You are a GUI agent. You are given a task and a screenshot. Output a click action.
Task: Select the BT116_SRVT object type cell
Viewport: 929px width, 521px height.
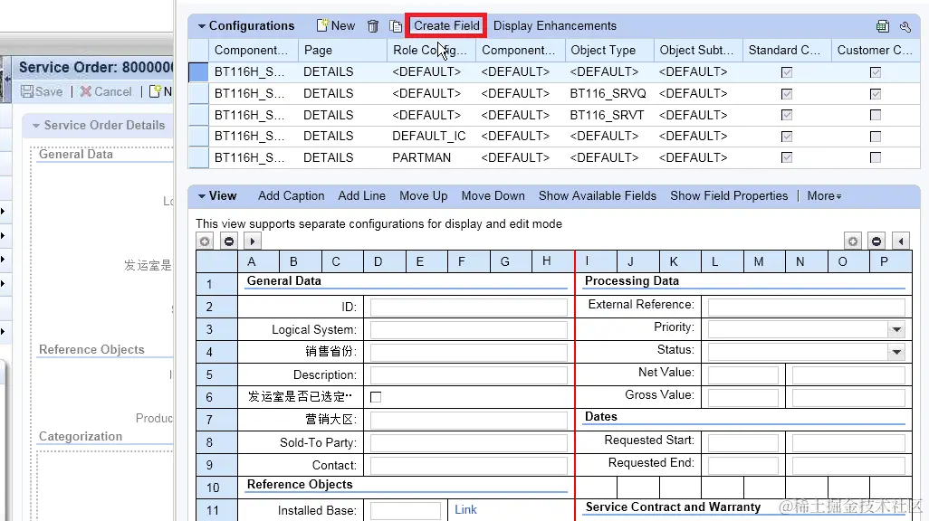click(609, 115)
